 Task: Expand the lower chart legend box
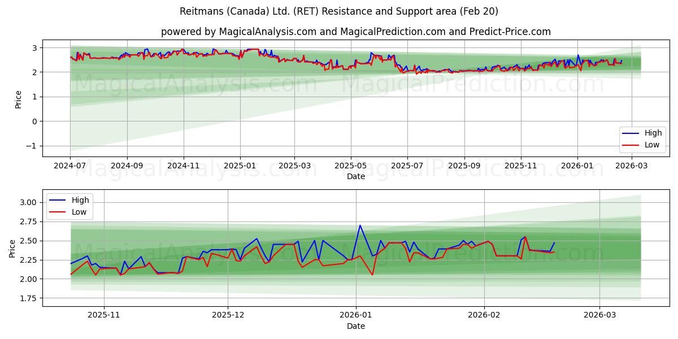point(71,206)
